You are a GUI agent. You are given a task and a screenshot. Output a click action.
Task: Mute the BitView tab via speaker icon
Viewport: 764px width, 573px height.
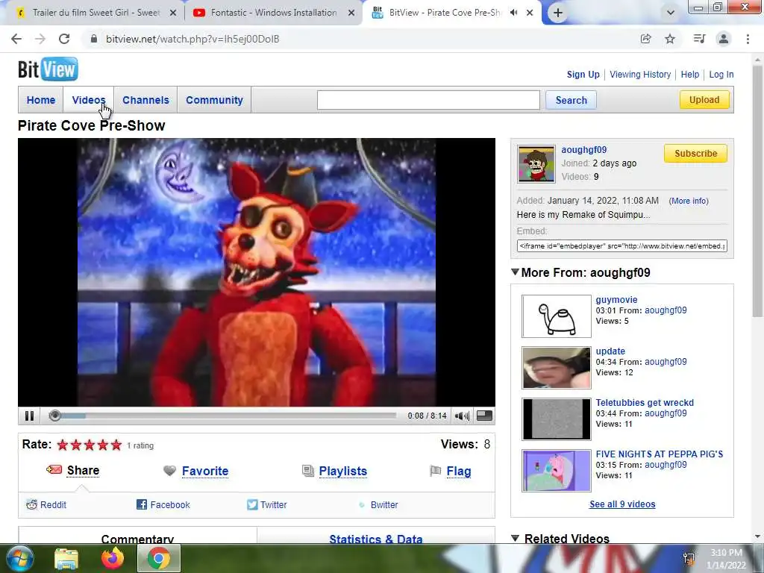tap(513, 13)
